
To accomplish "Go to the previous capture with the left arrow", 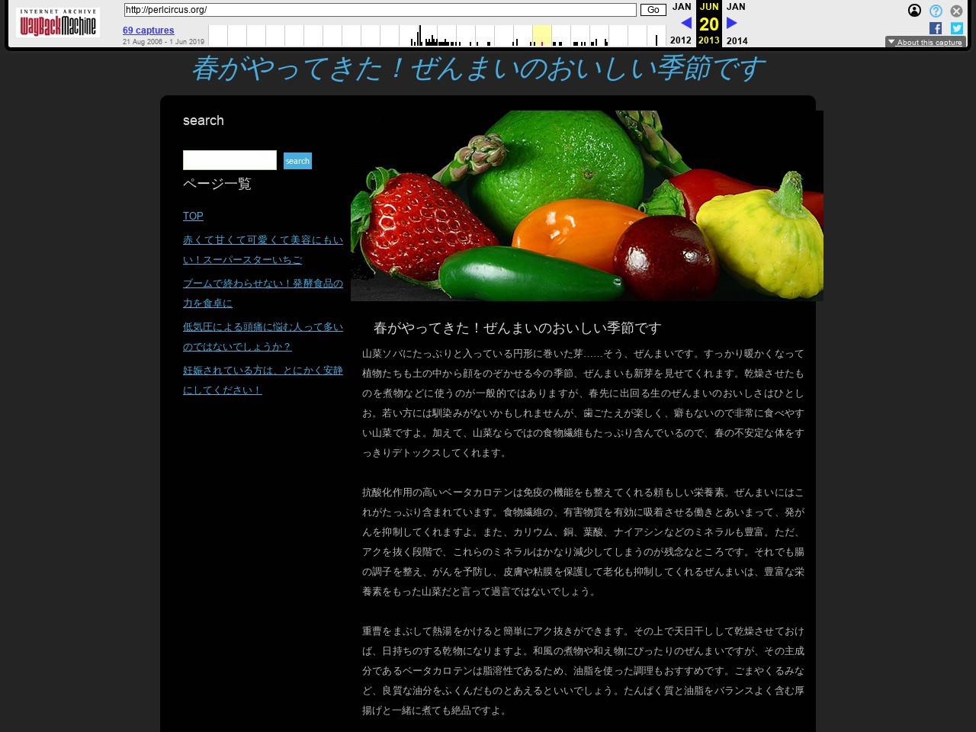I will (687, 23).
